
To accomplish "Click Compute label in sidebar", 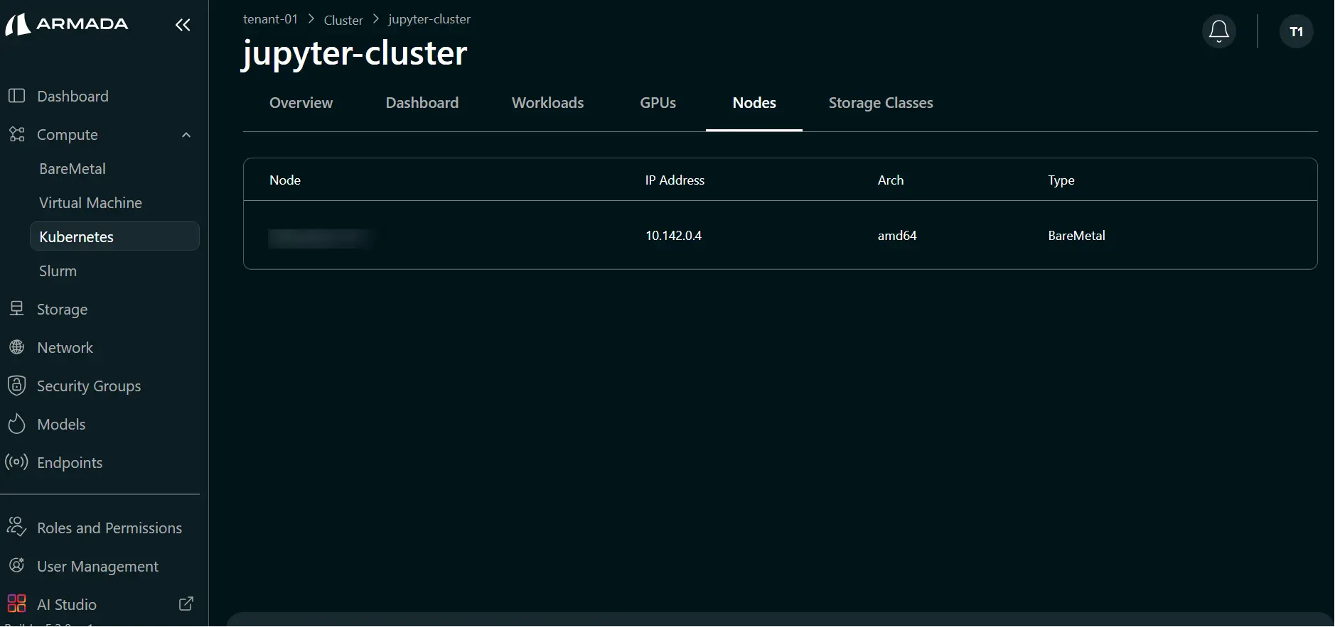I will click(x=68, y=135).
